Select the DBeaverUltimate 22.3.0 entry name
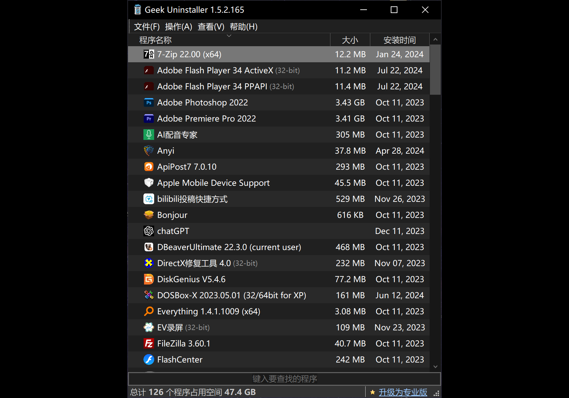The image size is (569, 398). tap(229, 247)
